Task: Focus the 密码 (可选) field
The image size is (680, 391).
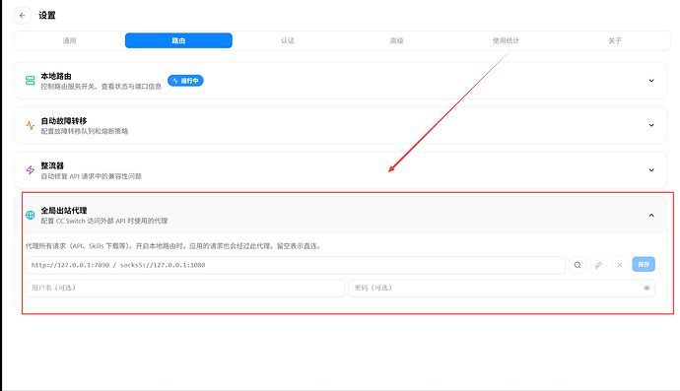Action: tap(502, 288)
